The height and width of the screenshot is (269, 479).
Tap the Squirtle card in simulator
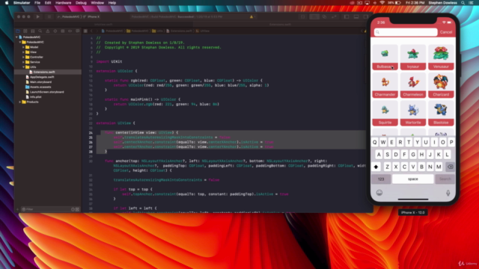(x=385, y=113)
